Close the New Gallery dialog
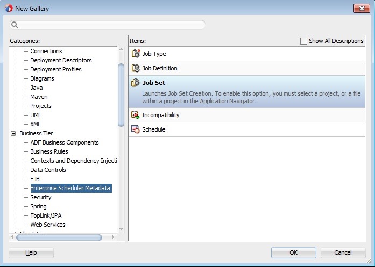The width and height of the screenshot is (375, 267). (x=360, y=8)
